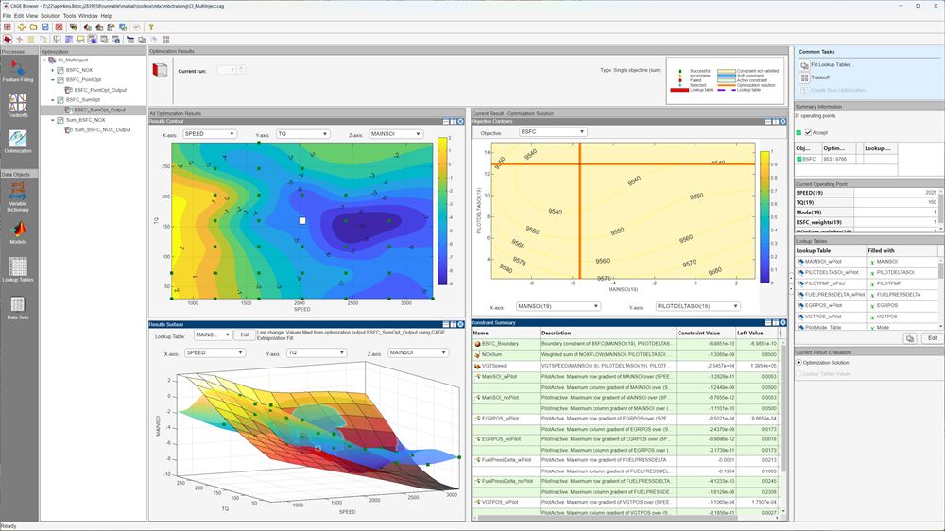Click the Help question mark toolbar icon
This screenshot has height=531, width=945.
pyautogui.click(x=151, y=27)
